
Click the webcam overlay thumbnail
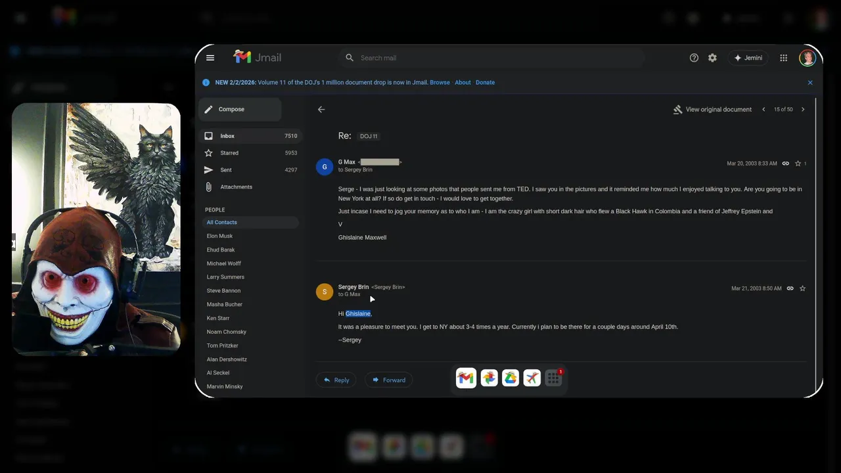(x=96, y=229)
